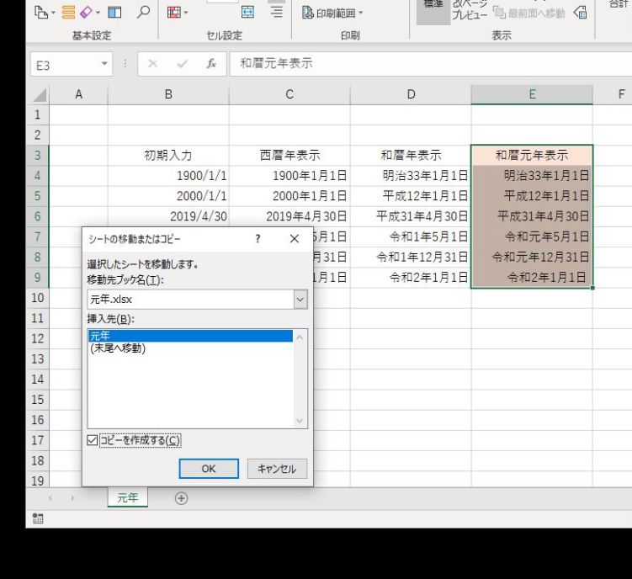632x579 pixels.
Task: Open Insert Function with the fx icon
Action: pyautogui.click(x=211, y=64)
